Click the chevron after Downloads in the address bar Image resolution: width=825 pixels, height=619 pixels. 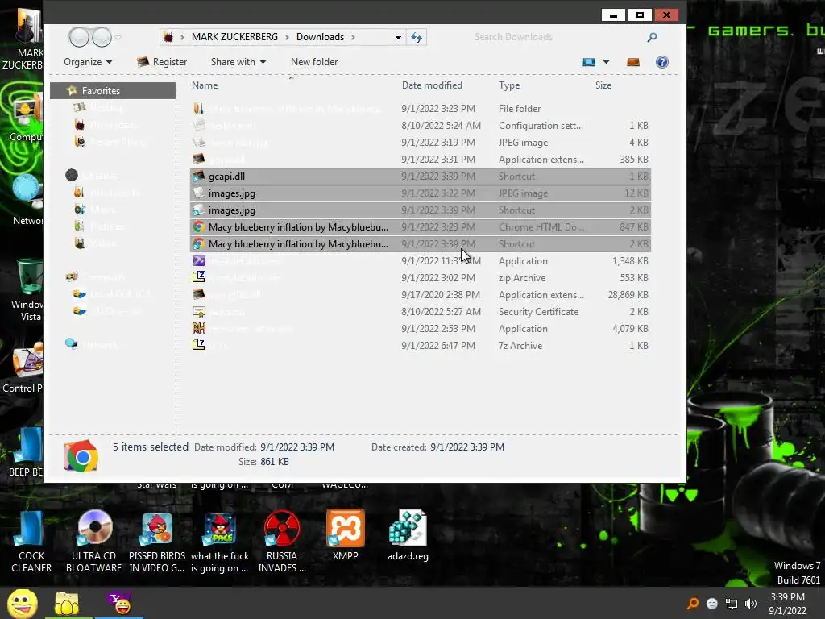(353, 37)
